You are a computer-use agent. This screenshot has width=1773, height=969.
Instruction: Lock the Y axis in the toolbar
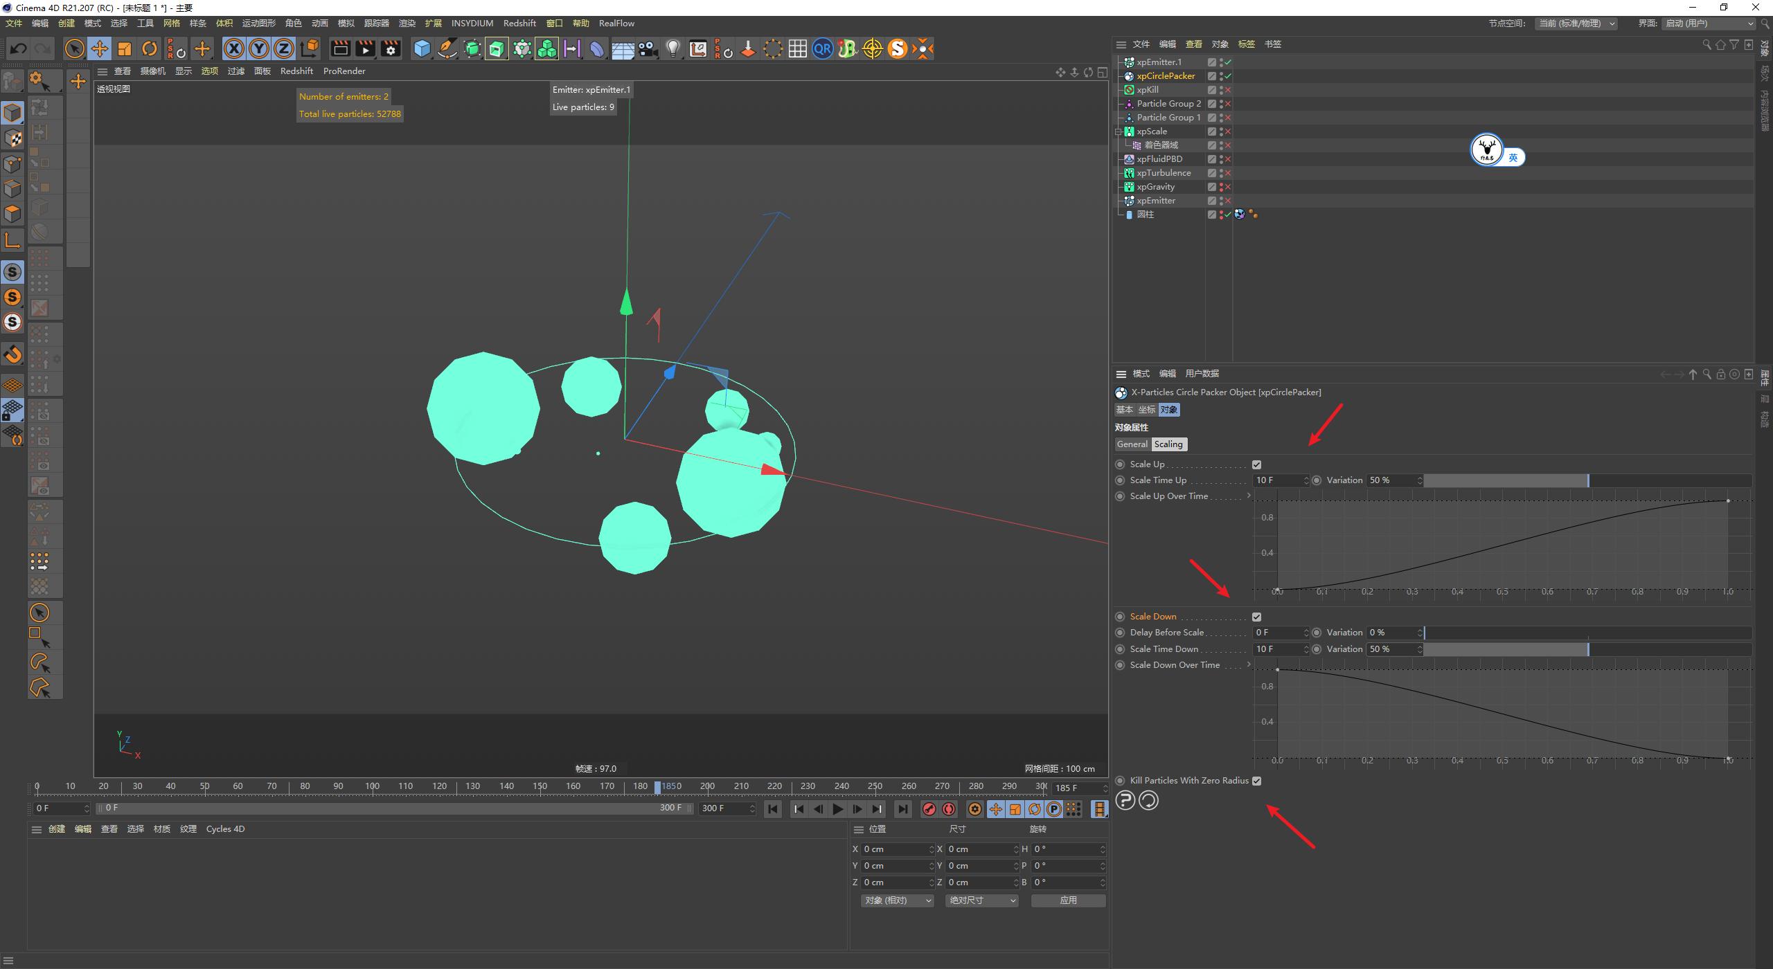(258, 48)
